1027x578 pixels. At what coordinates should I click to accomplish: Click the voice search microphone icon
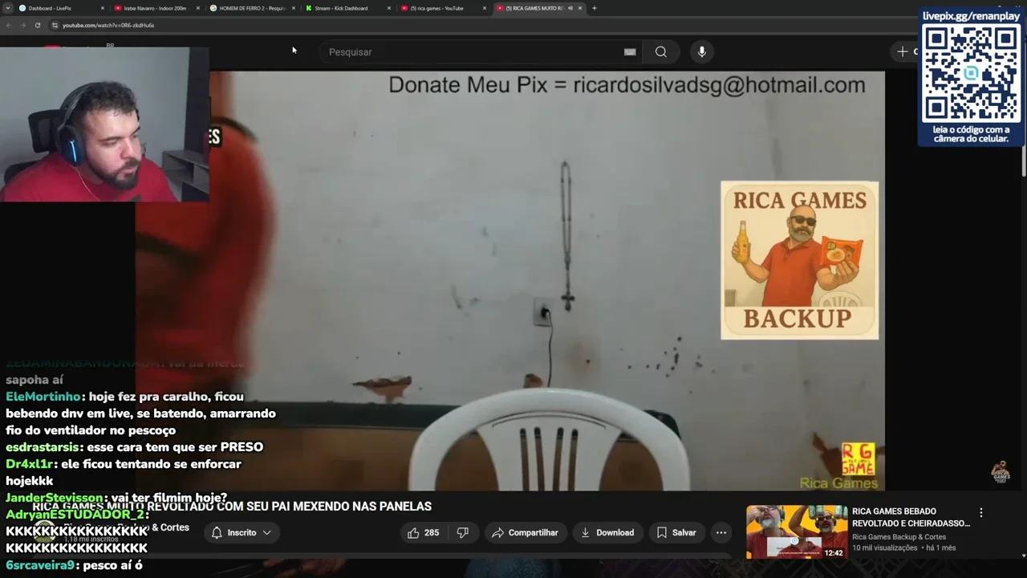(701, 51)
